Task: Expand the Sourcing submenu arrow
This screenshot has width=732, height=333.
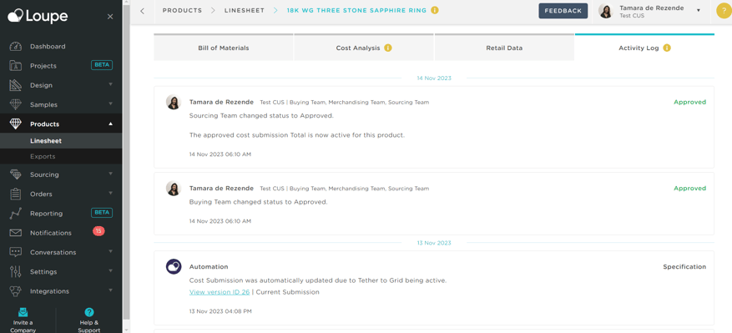Action: [x=111, y=174]
